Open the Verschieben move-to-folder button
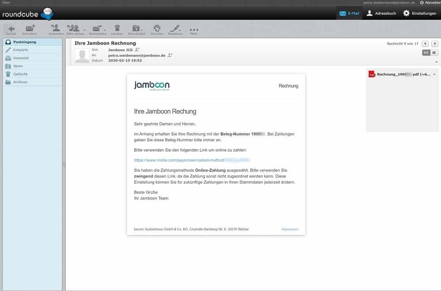Image resolution: width=441 pixels, height=291 pixels. tap(137, 30)
